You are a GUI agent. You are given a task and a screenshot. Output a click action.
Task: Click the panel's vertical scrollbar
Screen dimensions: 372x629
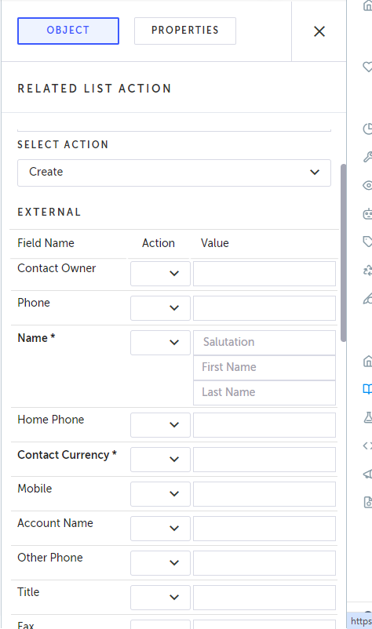(x=343, y=253)
